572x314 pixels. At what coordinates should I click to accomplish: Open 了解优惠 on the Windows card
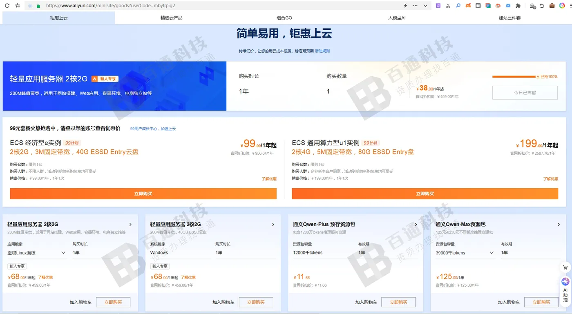click(x=188, y=278)
